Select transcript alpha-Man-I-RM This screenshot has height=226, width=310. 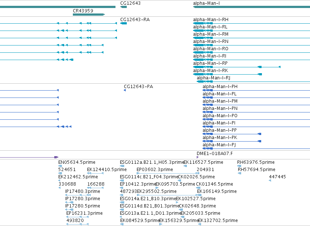211,34
